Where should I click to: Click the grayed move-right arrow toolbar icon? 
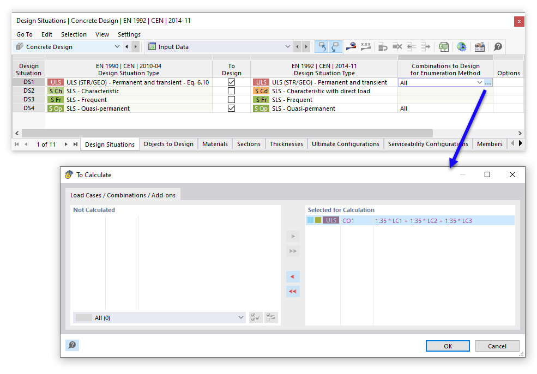[425, 46]
